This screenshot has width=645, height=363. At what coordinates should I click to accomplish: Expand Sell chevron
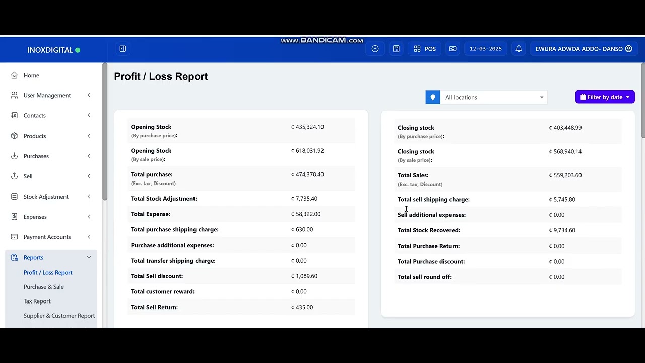tap(89, 176)
